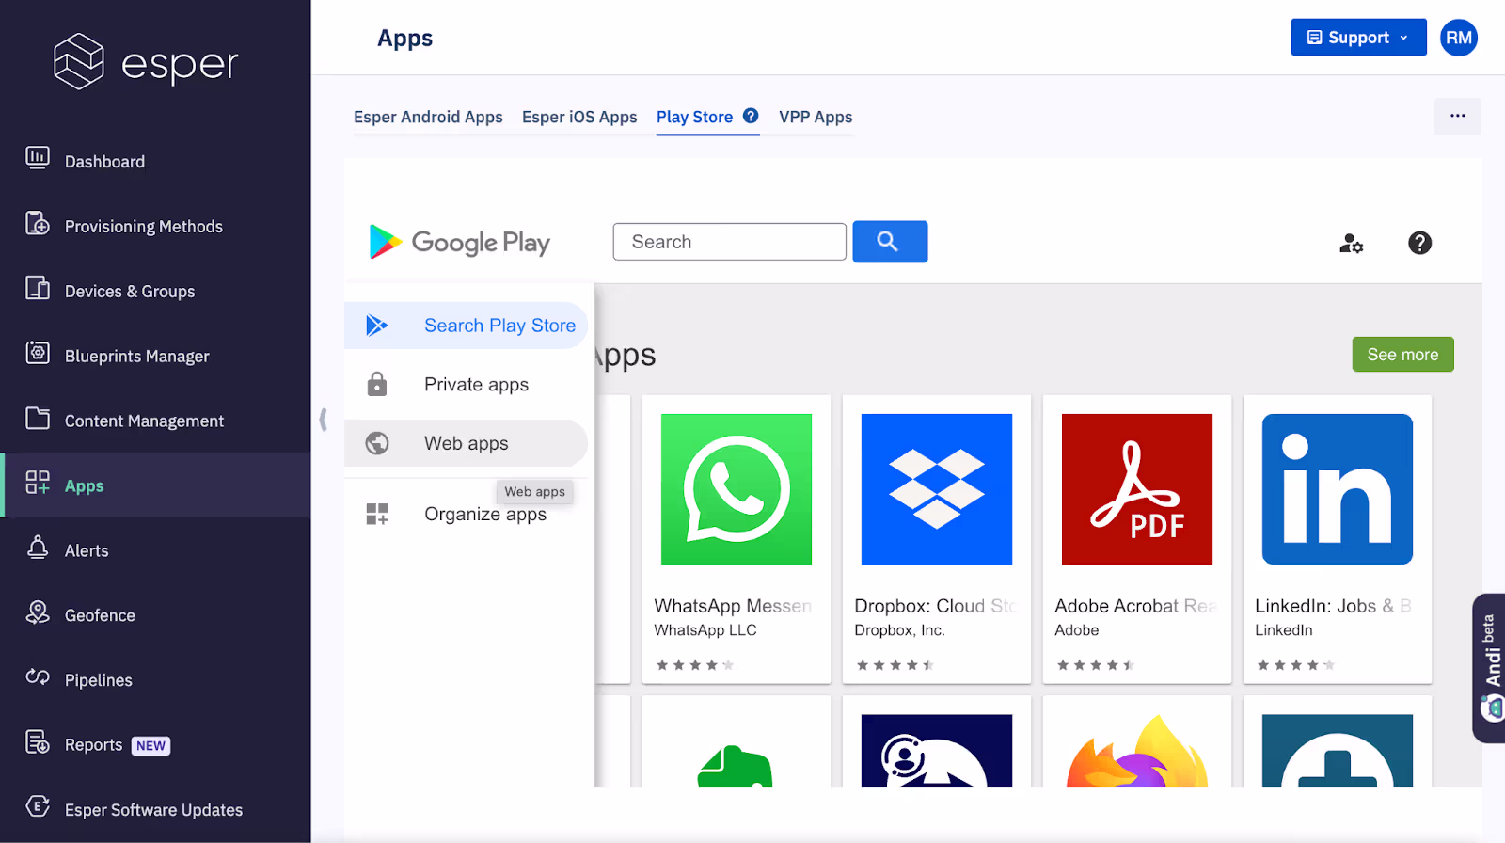The width and height of the screenshot is (1505, 843).
Task: Open the admin settings person-gear icon
Action: [x=1351, y=244]
